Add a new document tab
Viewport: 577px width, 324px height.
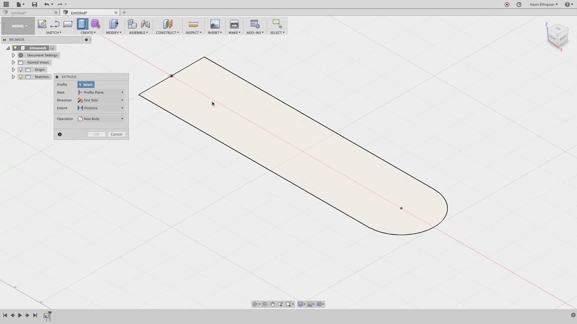point(124,13)
